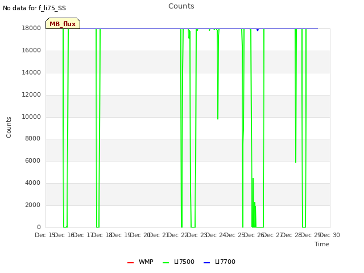Toggle the LI7700 legend entry
364x273 pixels.
(x=220, y=262)
